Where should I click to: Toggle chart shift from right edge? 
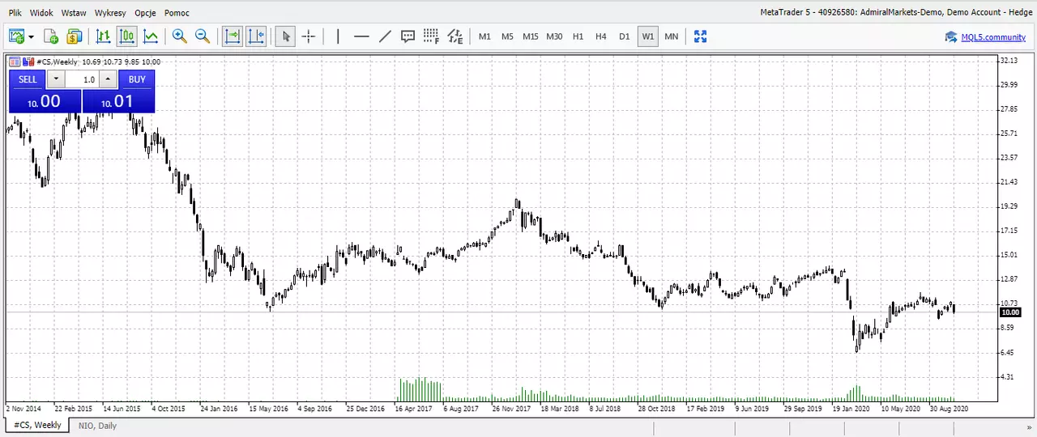pos(256,36)
